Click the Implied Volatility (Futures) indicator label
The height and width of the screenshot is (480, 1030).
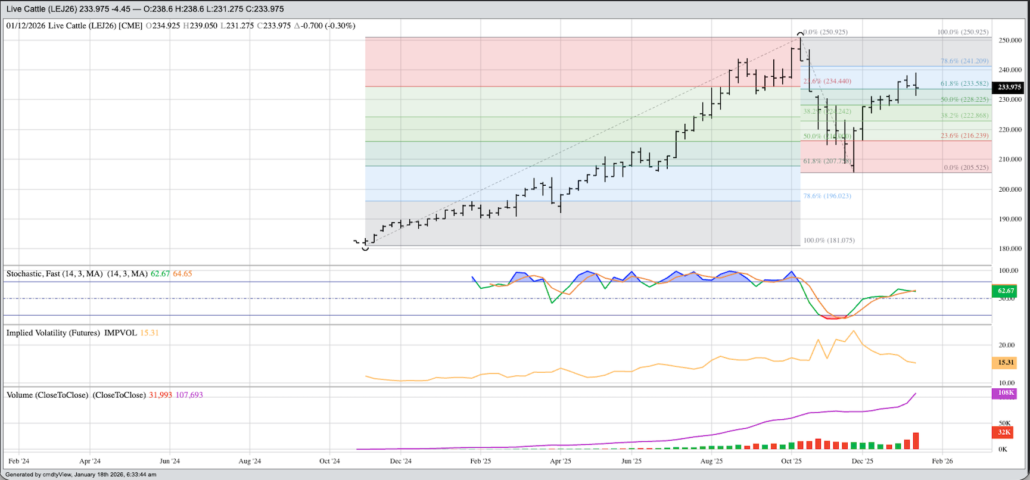coord(53,333)
